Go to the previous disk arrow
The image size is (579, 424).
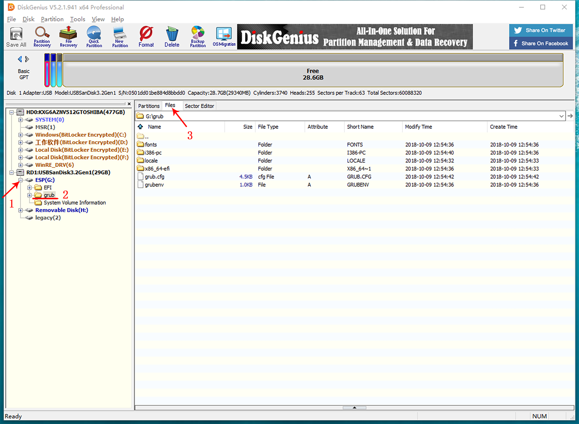click(20, 59)
